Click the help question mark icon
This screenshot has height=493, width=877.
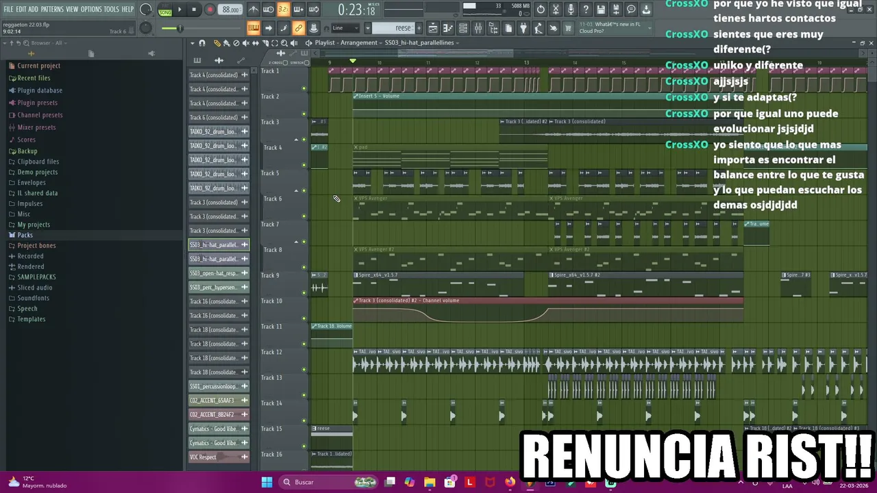(586, 10)
